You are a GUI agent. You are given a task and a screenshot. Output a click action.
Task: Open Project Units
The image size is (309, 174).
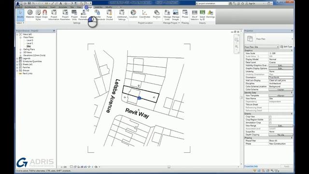point(74,15)
